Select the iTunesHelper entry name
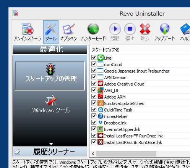190x168 pixels. pos(116,116)
